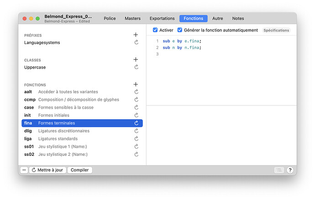Add a new class with plus icon

(x=136, y=60)
